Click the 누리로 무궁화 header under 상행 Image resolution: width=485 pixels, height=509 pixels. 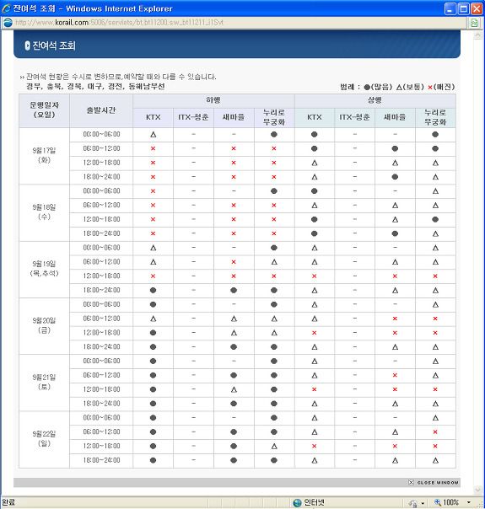[x=435, y=117]
